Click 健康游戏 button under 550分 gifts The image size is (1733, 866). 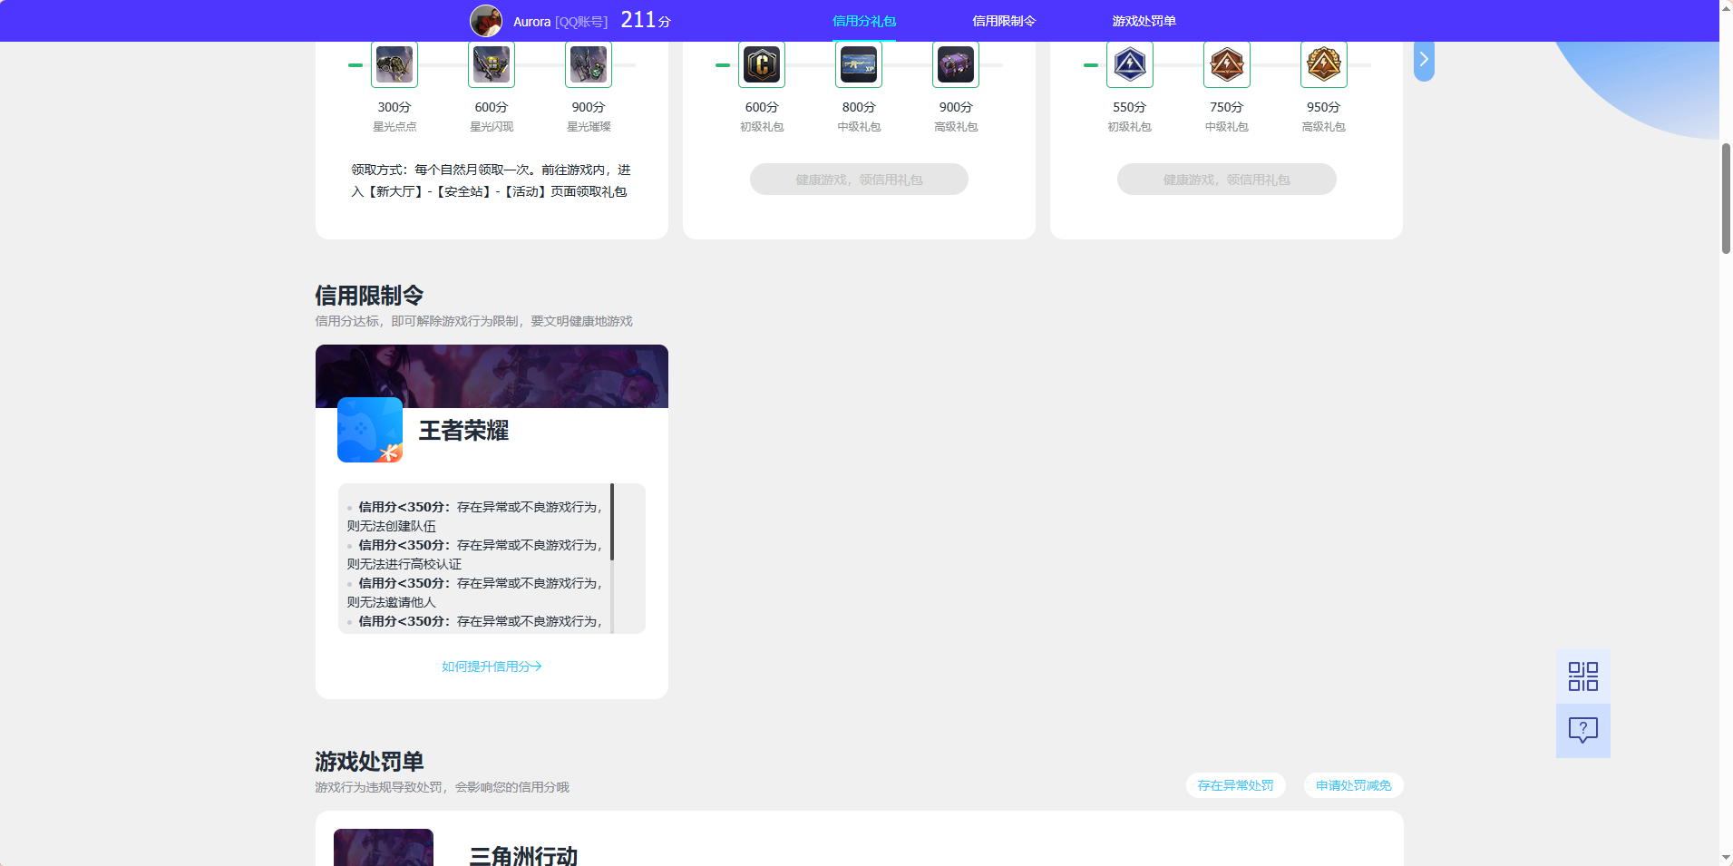(1227, 180)
